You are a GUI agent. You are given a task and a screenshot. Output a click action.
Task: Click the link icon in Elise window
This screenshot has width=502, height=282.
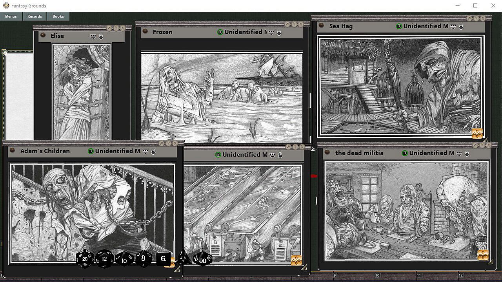point(43,35)
